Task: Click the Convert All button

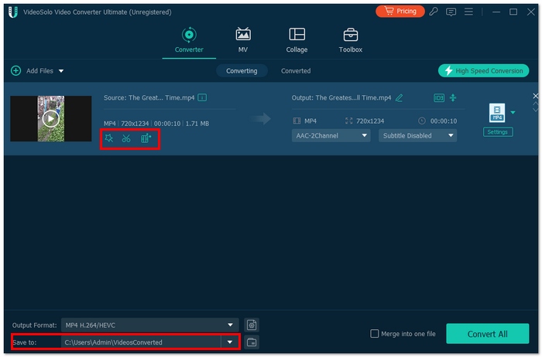Action: coord(487,334)
